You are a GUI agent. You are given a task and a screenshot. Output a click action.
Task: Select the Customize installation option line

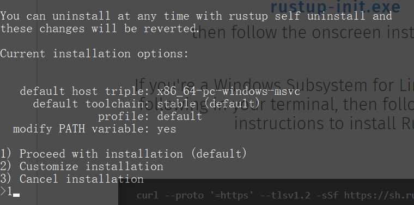[x=82, y=166]
